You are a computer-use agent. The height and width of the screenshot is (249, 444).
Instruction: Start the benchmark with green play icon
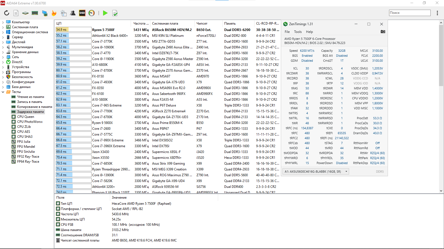[105, 13]
